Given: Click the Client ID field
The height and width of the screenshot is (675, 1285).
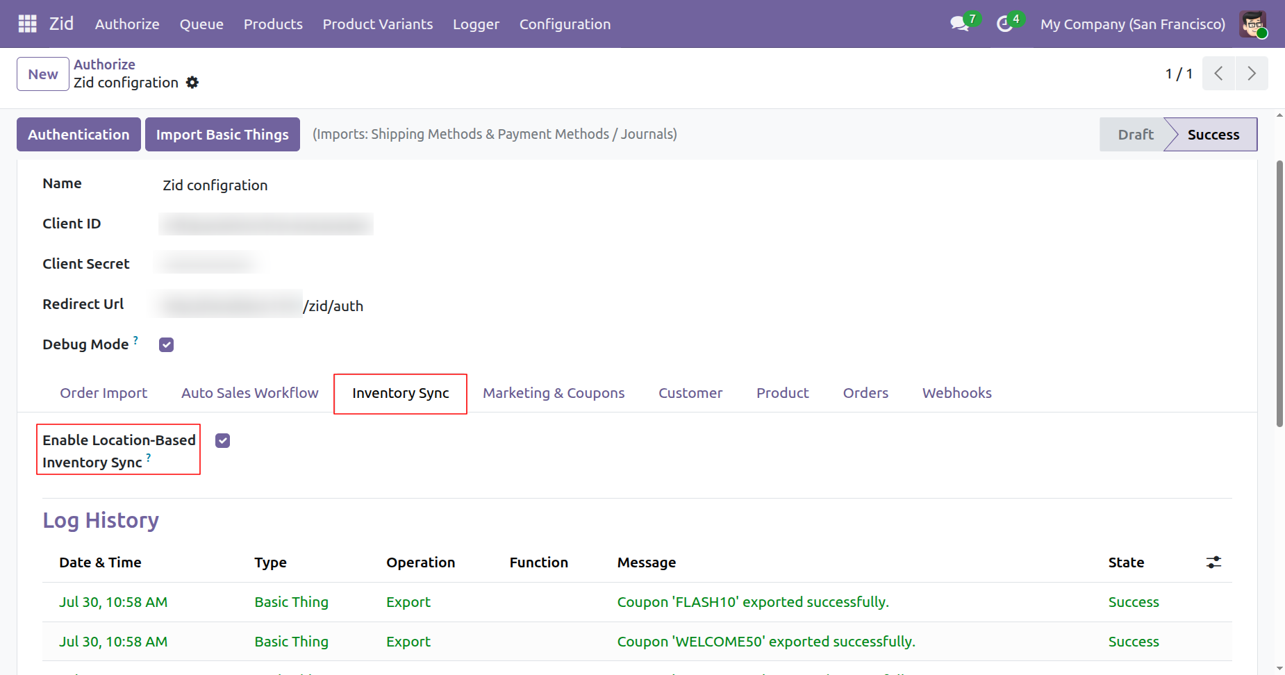Looking at the screenshot, I should (x=266, y=224).
